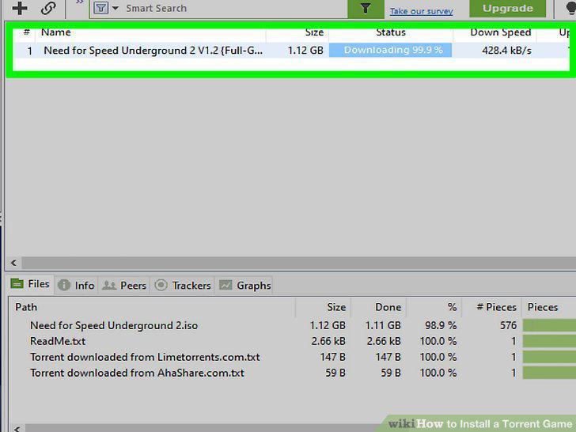This screenshot has width=576, height=432.
Task: Click the files panel left scroll arrow
Action: pos(17,428)
